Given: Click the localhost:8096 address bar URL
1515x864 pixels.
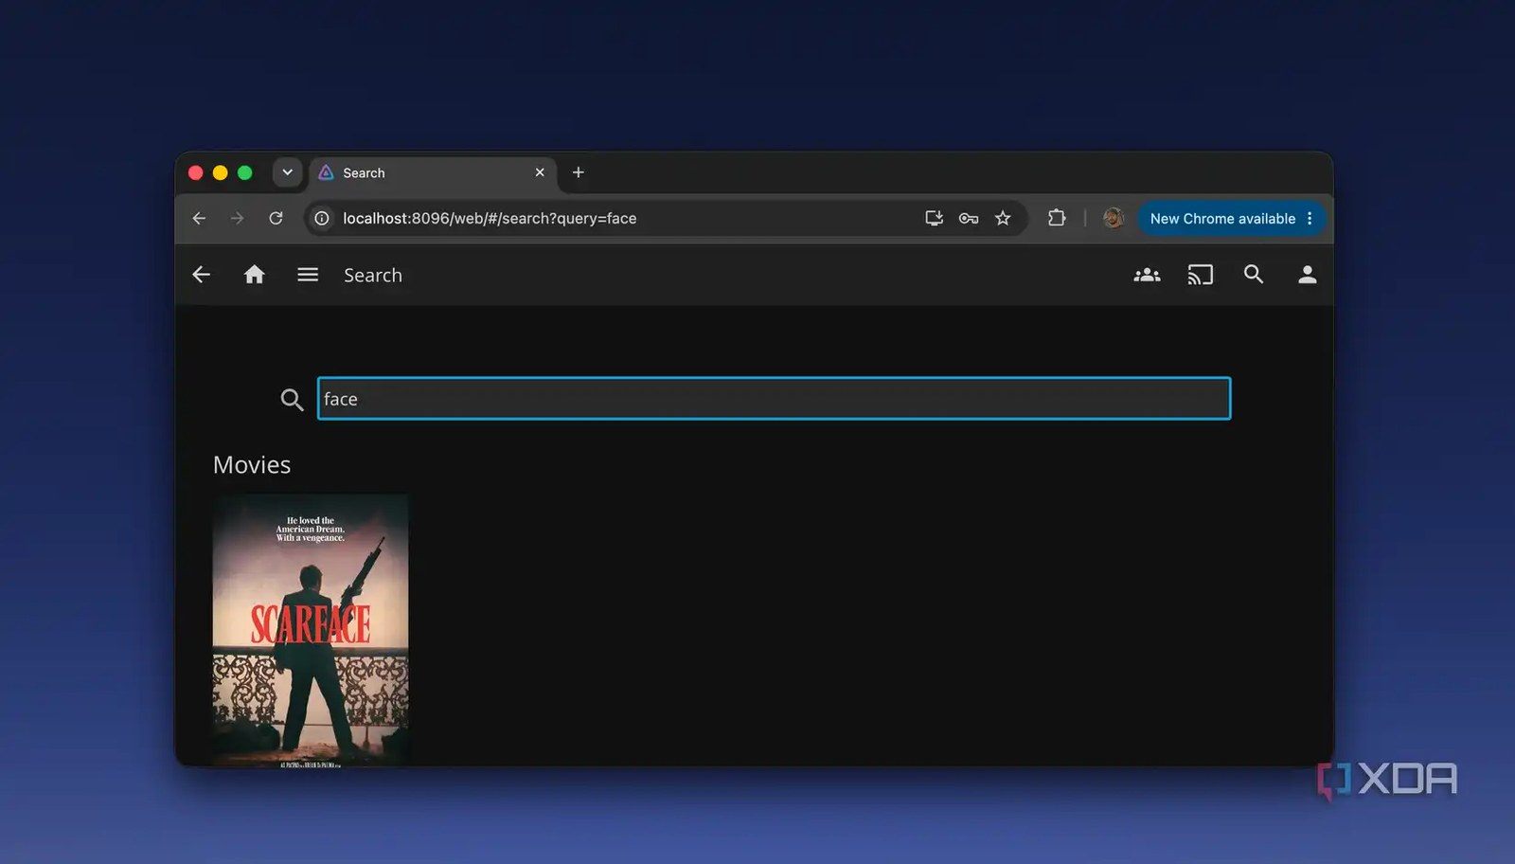Looking at the screenshot, I should coord(490,218).
